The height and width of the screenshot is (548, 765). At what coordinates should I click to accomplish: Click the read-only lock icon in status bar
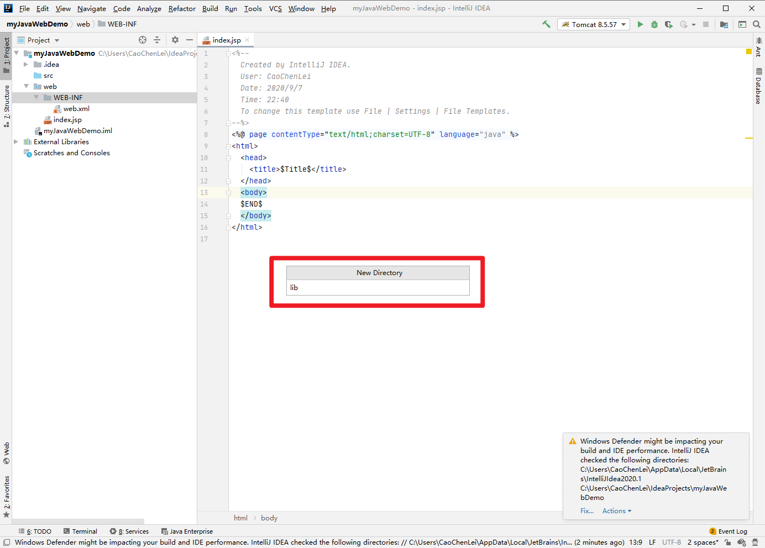[x=728, y=542]
